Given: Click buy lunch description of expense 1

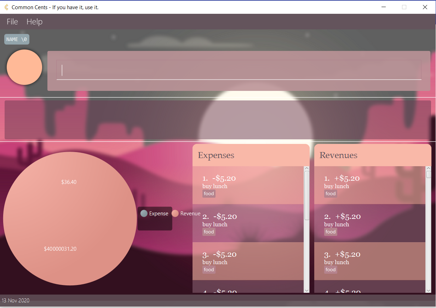Looking at the screenshot, I should 215,186.
